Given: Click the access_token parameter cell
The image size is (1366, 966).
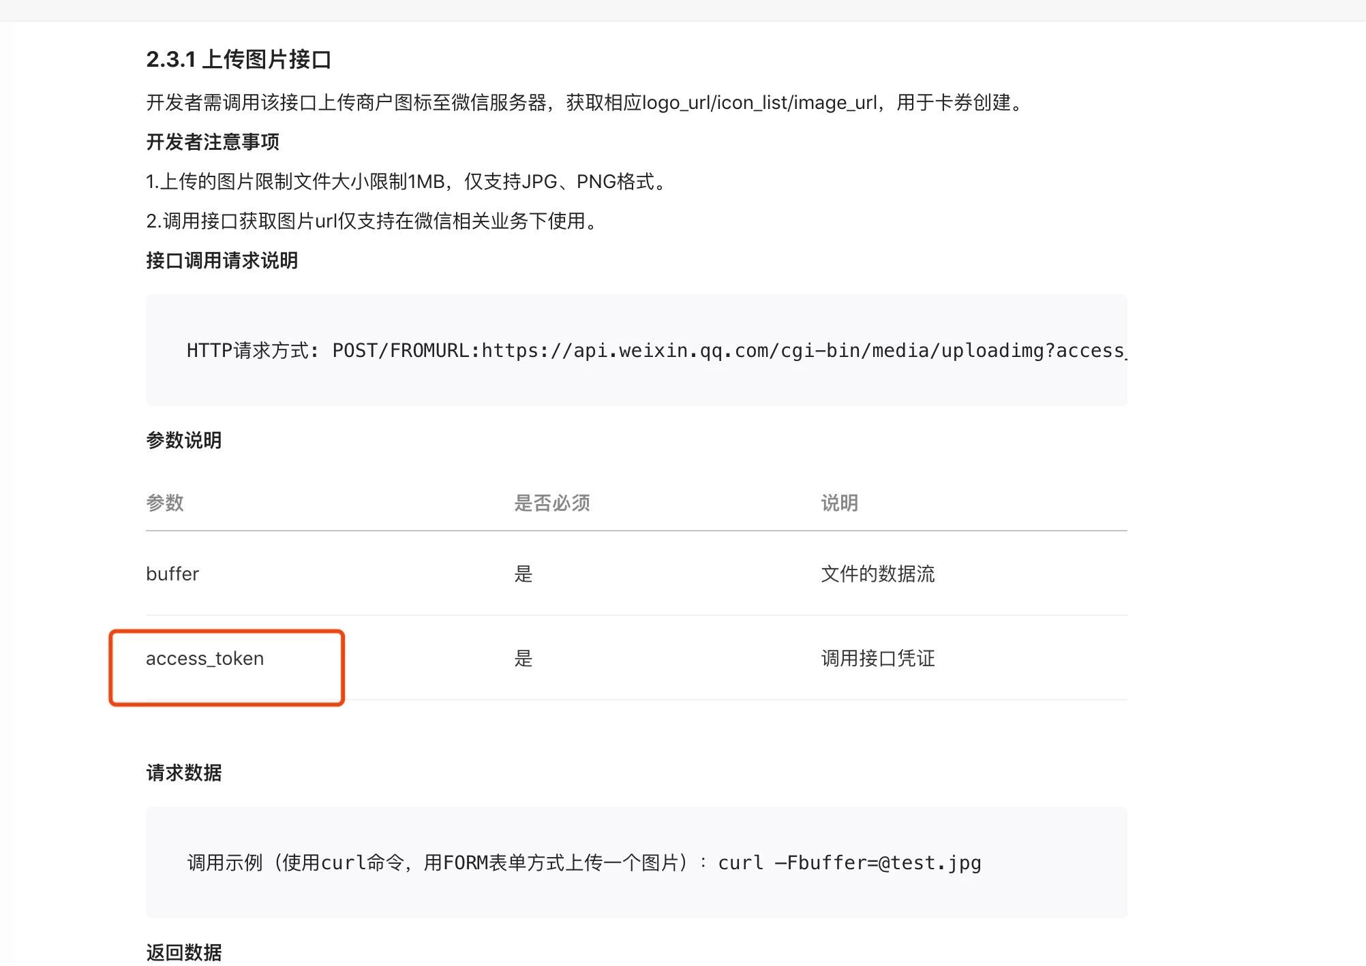Looking at the screenshot, I should [x=204, y=659].
